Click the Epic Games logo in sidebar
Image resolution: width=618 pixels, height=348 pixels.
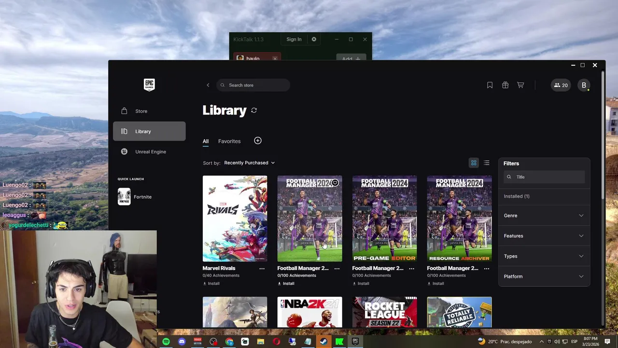click(x=149, y=85)
